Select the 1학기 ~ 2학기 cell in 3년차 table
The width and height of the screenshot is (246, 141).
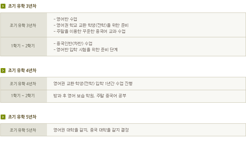coord(23,46)
